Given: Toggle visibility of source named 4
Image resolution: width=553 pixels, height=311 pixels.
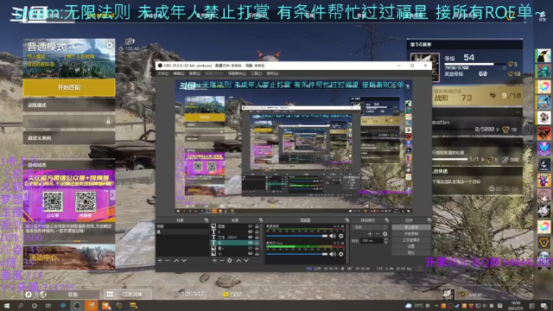Looking at the screenshot, I should click(250, 232).
